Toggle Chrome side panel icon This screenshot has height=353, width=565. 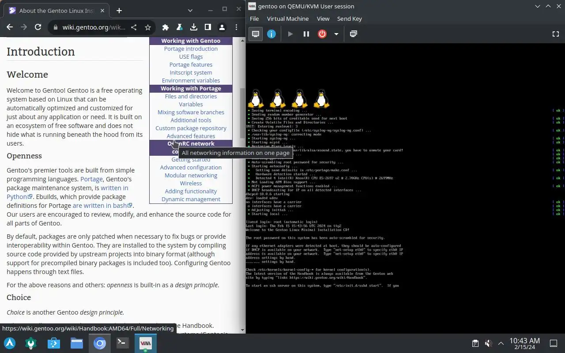(208, 27)
